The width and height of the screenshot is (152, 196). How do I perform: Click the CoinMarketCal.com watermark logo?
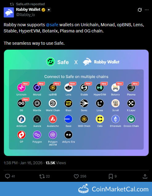(113, 189)
